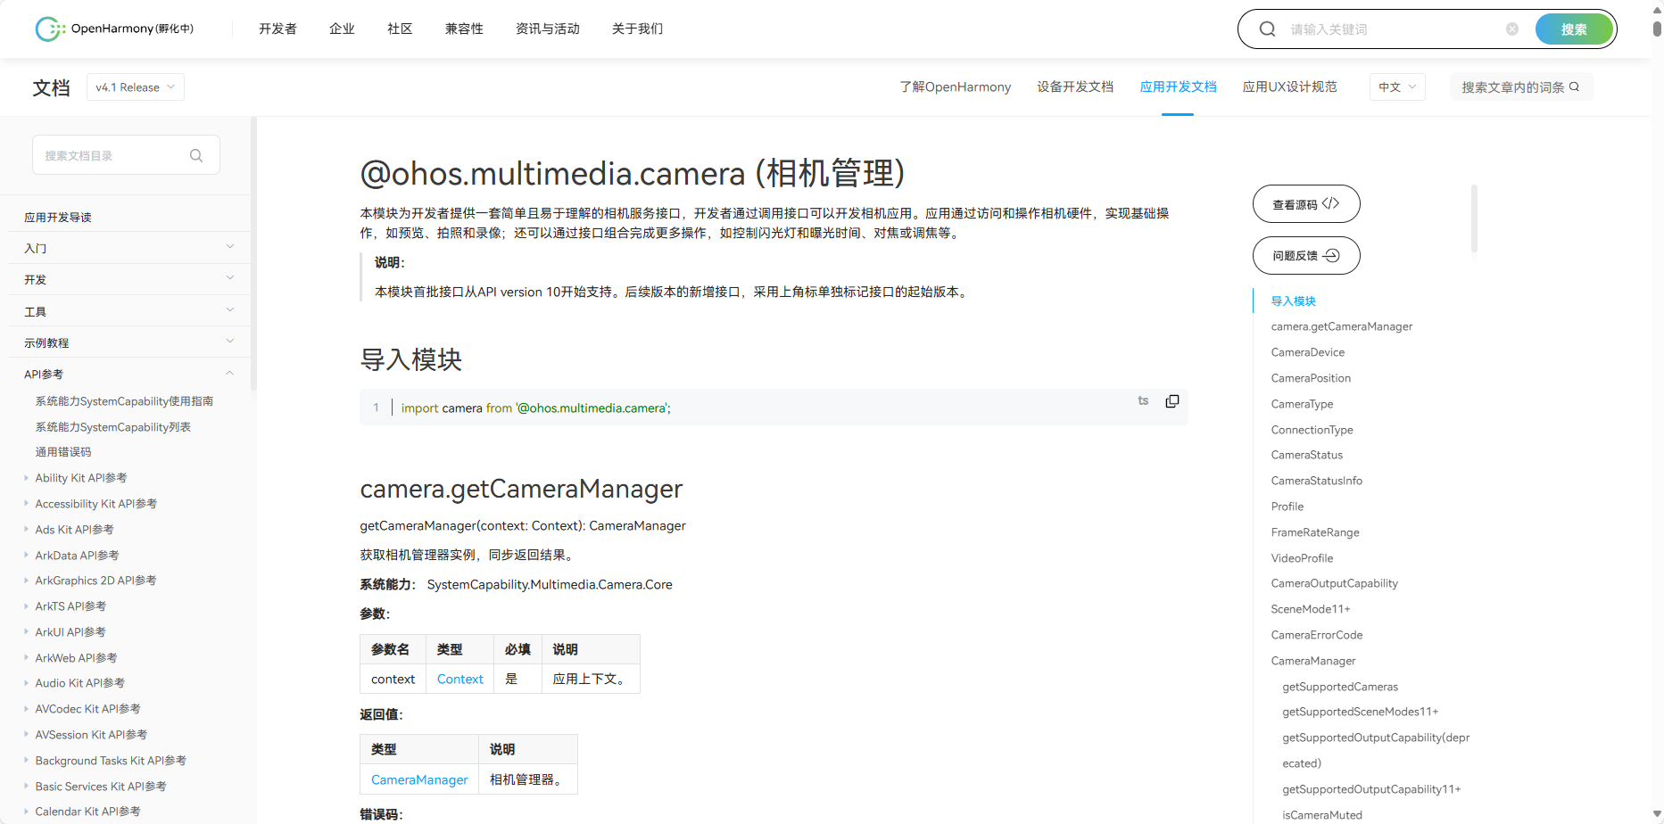Click the magnifier icon in top search bar
Screen dimensions: 1664x824
1267,29
